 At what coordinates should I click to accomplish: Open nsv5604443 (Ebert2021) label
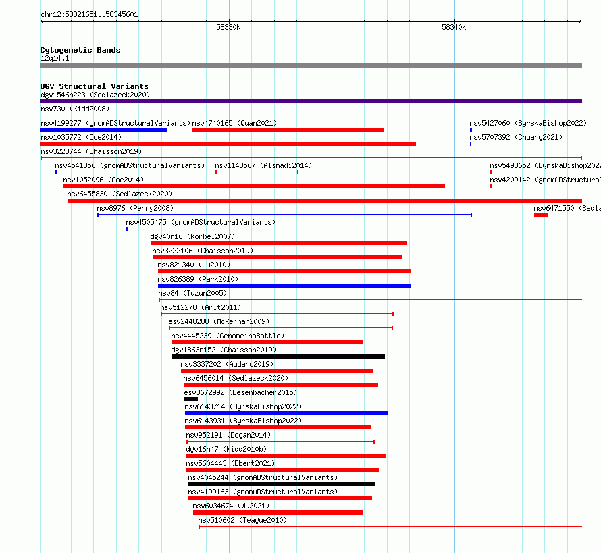[x=230, y=463]
